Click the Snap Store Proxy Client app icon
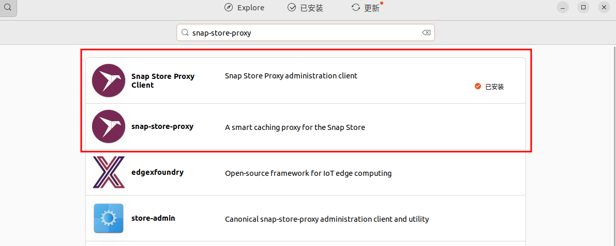The height and width of the screenshot is (246, 616). [109, 80]
